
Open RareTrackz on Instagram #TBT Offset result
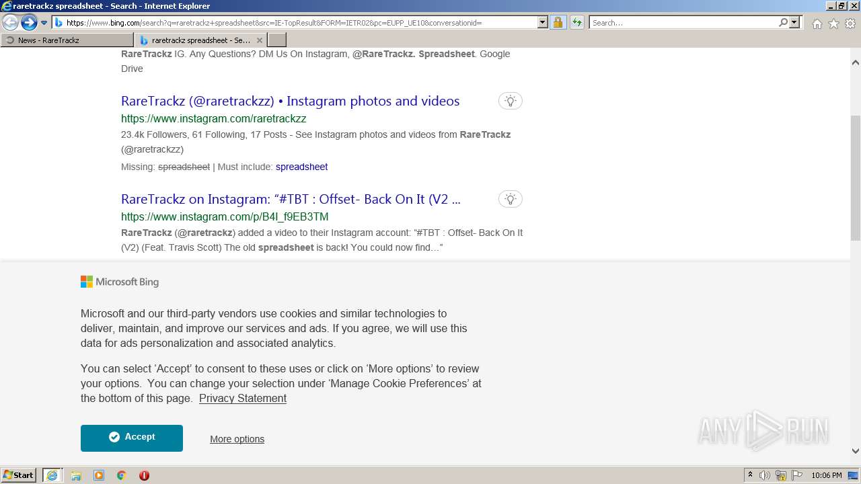click(x=291, y=199)
